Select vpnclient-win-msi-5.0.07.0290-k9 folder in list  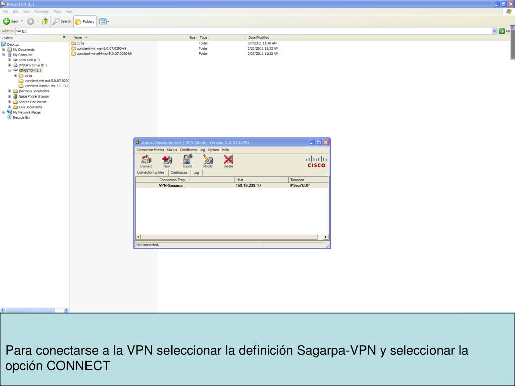[99, 49]
